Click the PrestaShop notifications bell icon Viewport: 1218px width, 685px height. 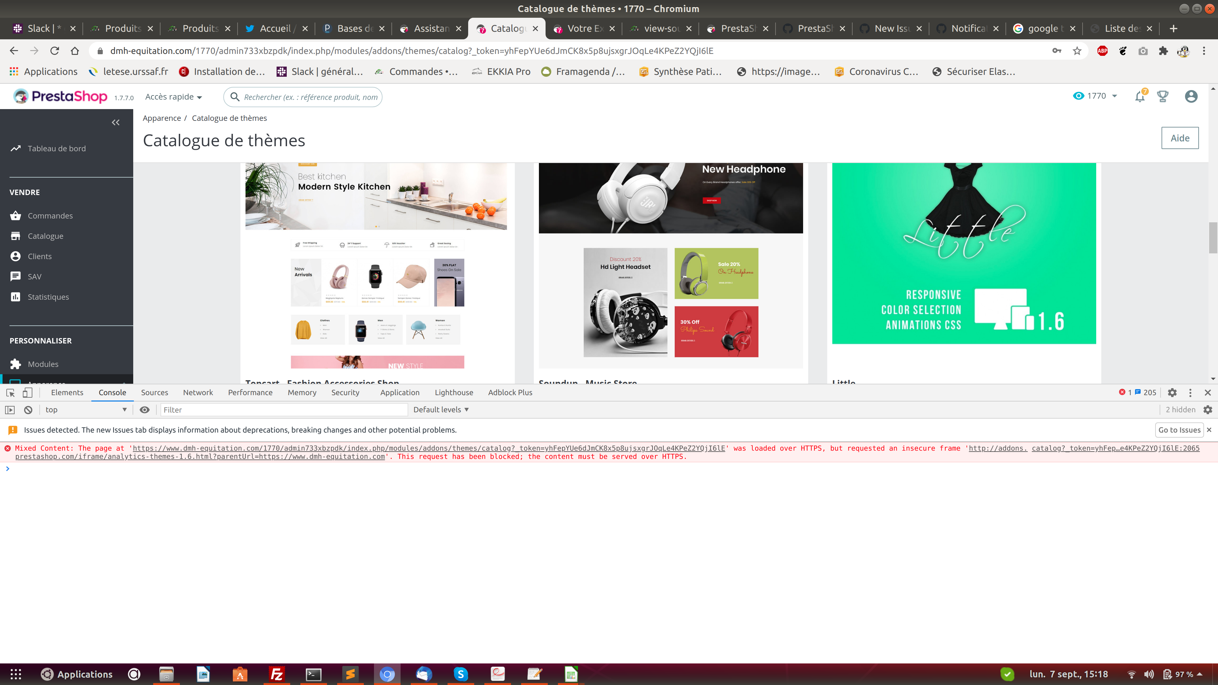click(1140, 96)
